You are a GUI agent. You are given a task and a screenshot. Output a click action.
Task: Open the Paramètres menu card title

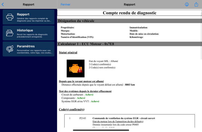tap(26, 46)
